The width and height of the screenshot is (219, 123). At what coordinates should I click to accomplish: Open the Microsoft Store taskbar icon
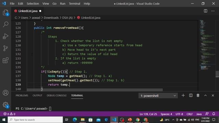point(90,120)
